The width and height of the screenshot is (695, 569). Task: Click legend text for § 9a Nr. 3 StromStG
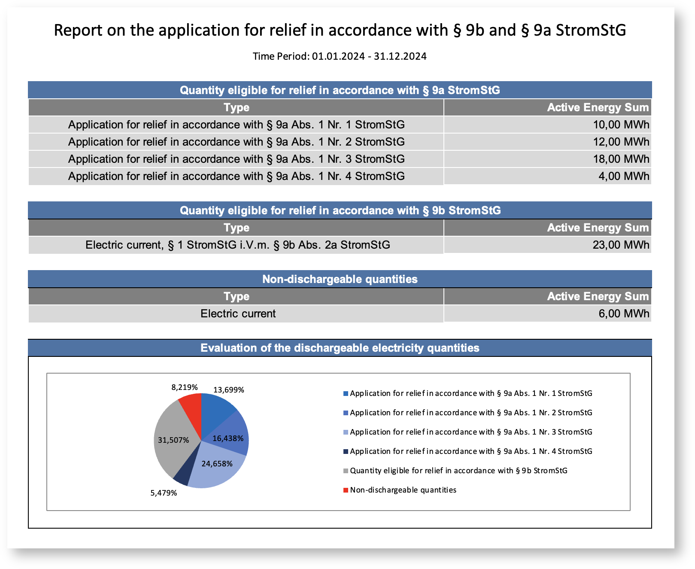[x=471, y=432]
